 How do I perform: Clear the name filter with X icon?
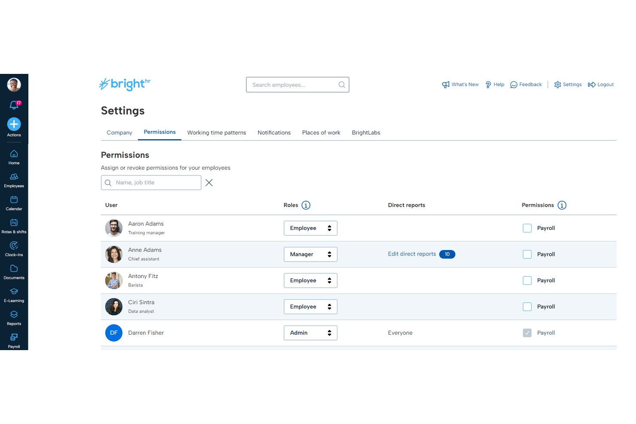coord(209,183)
